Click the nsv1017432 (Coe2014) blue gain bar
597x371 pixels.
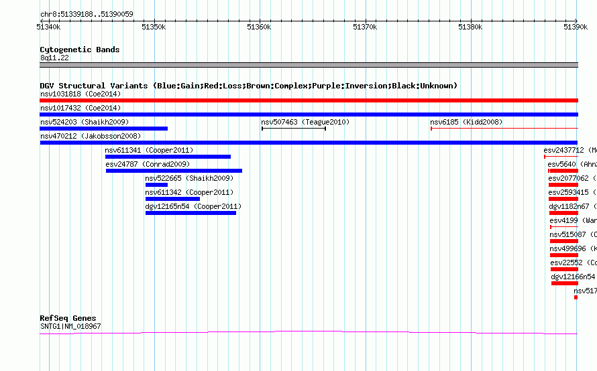pos(309,115)
